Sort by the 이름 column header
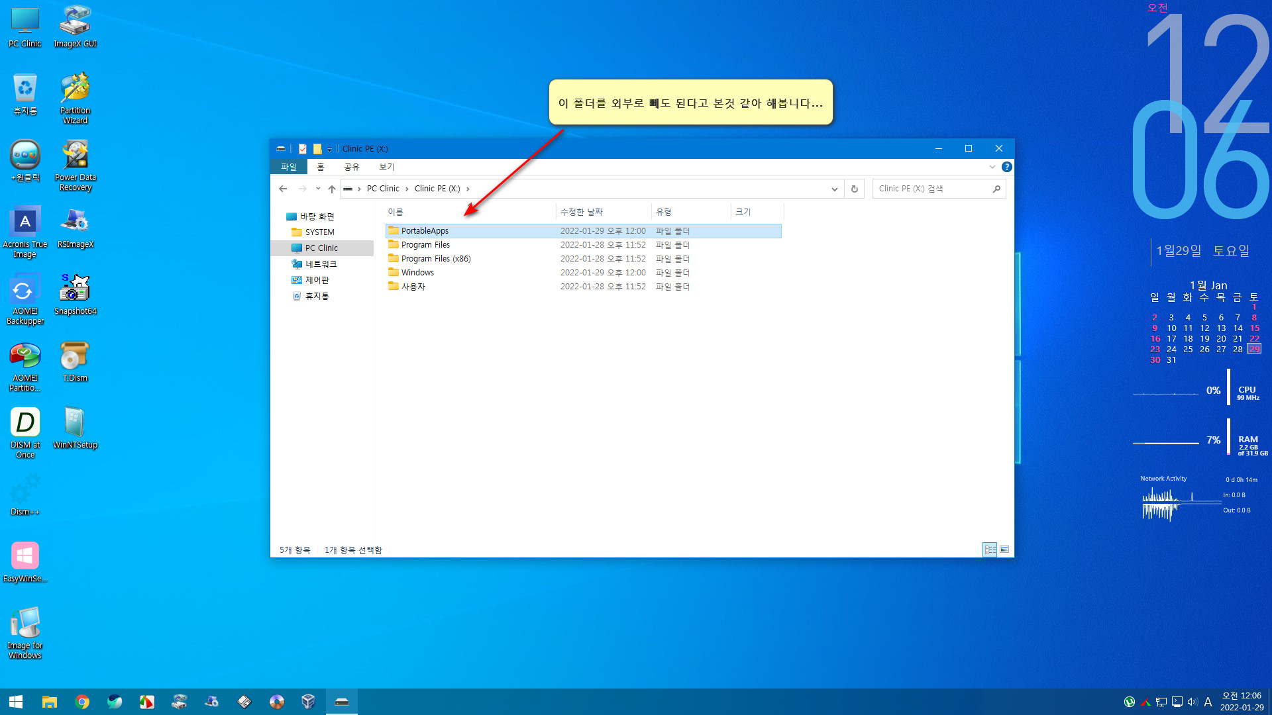This screenshot has width=1272, height=715. pos(470,212)
